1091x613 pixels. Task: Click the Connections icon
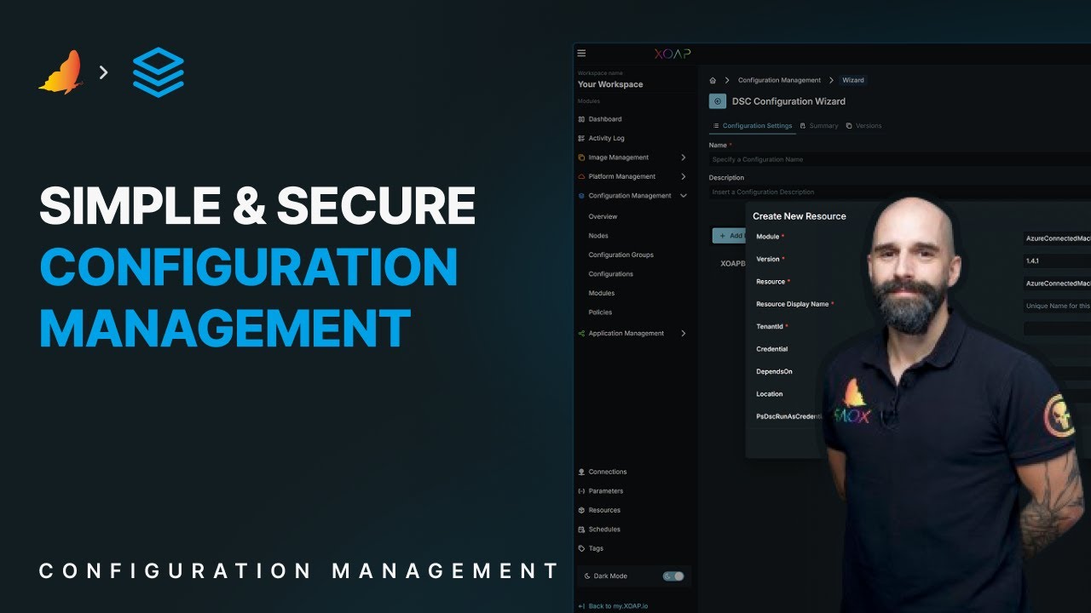click(x=581, y=472)
